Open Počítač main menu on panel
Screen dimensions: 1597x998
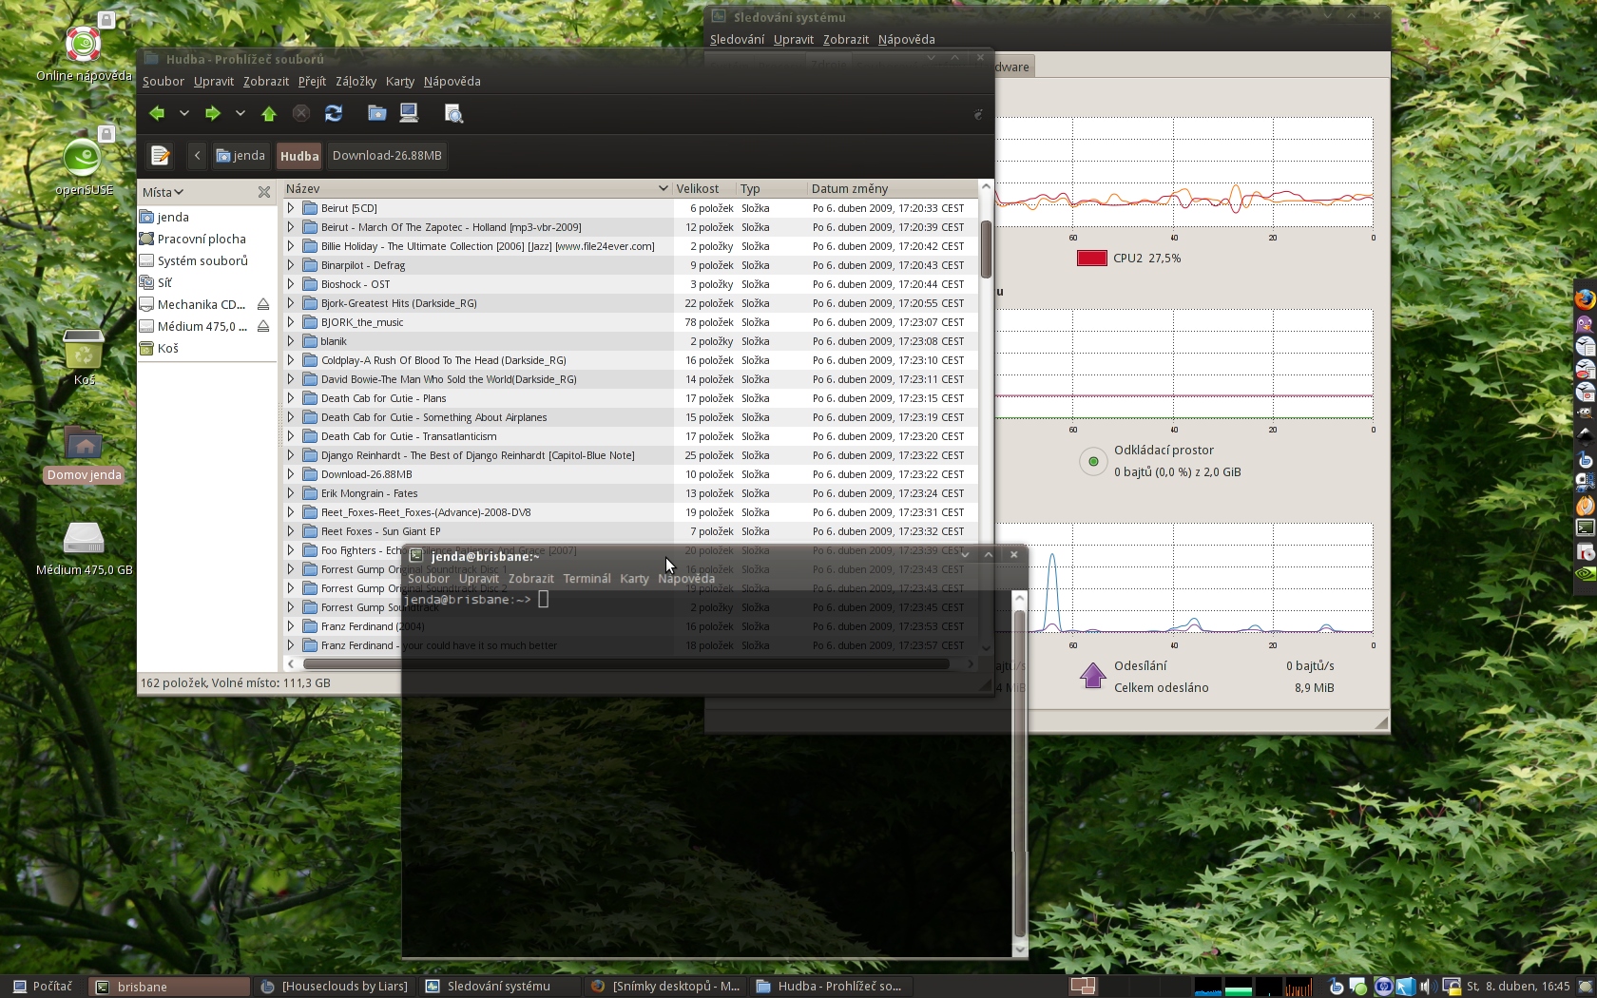coord(43,987)
